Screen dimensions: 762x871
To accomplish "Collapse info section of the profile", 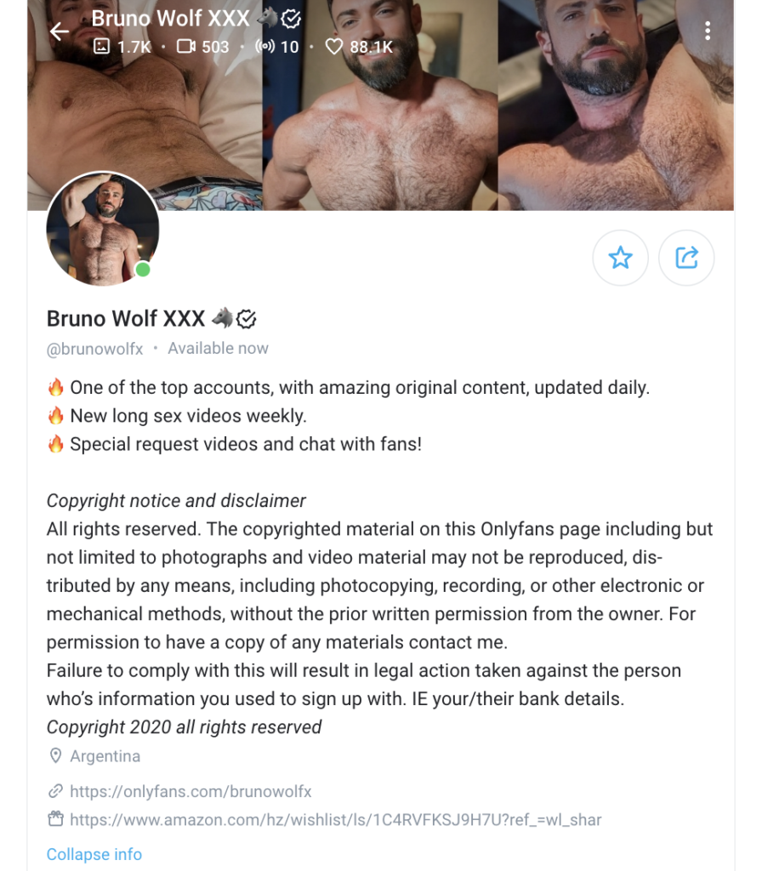I will (94, 854).
